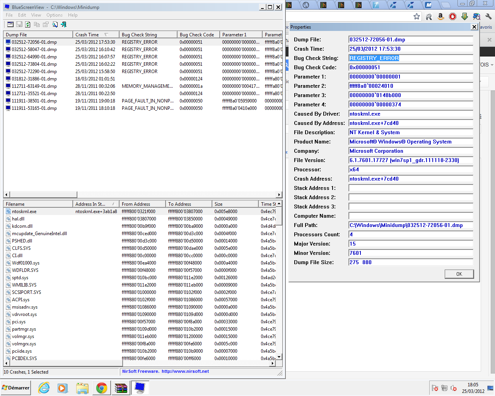
Task: Click the Caused By Driver field
Action: click(411, 114)
